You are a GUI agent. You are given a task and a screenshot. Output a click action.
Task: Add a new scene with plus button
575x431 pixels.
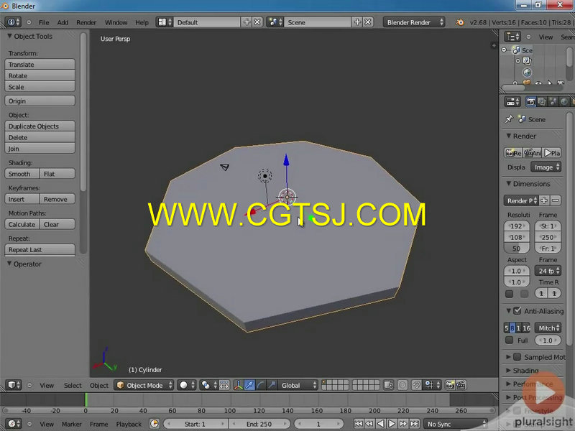[357, 22]
